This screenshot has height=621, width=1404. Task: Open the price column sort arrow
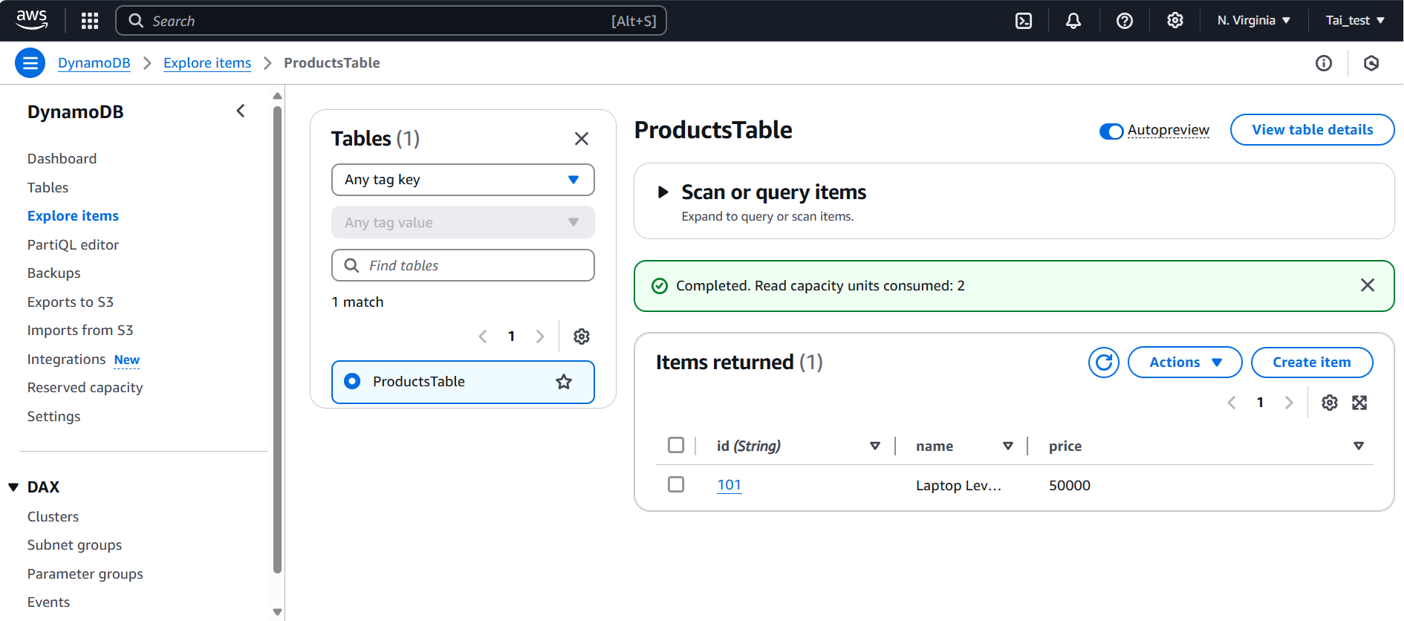(x=1359, y=446)
